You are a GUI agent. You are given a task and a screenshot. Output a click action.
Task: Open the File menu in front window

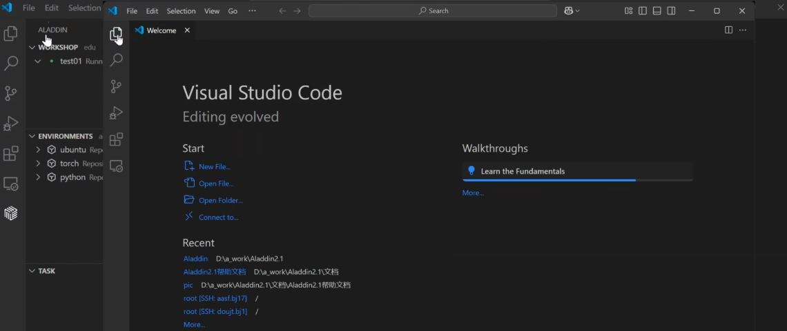(132, 11)
